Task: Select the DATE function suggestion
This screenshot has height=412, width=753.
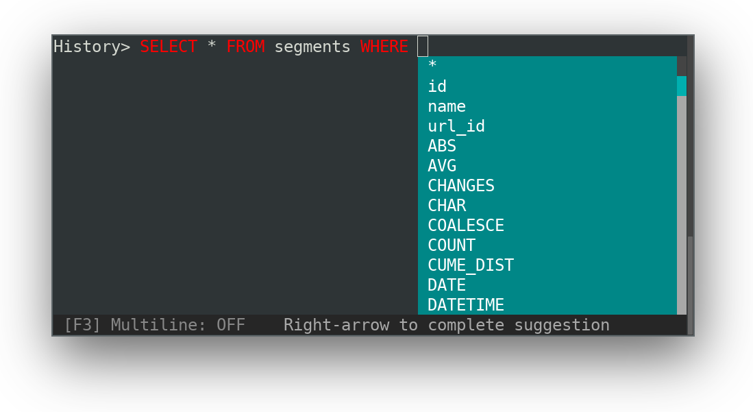Action: coord(547,285)
